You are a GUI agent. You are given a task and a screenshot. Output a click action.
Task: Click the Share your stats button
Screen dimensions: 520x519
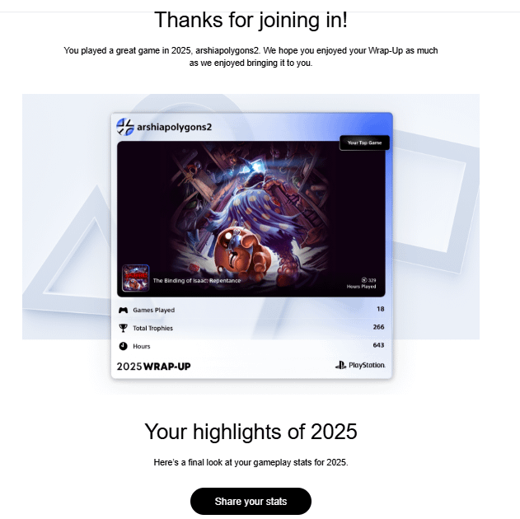pyautogui.click(x=251, y=501)
